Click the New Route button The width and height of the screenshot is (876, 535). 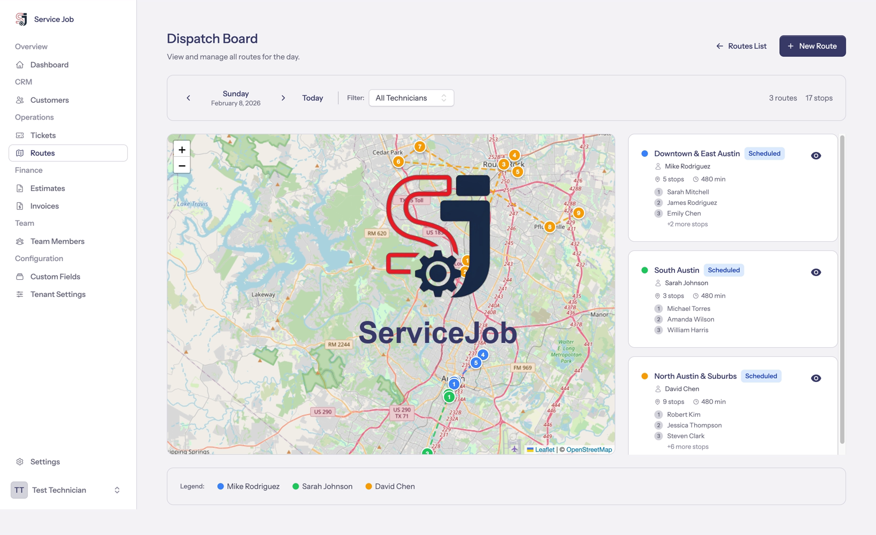click(812, 46)
